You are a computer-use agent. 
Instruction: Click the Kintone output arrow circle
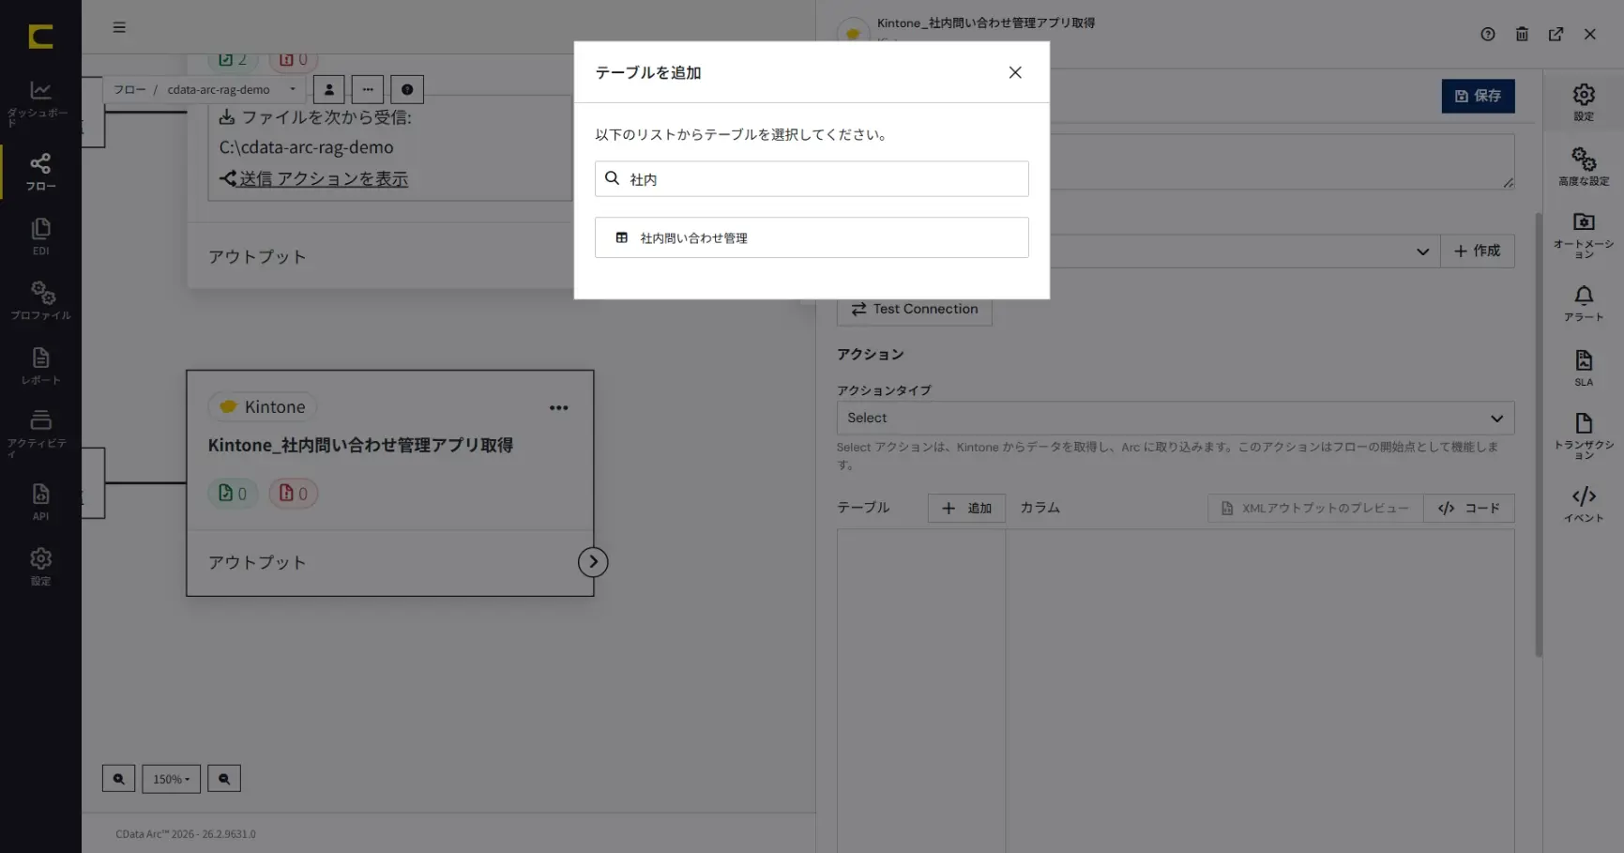coord(593,562)
